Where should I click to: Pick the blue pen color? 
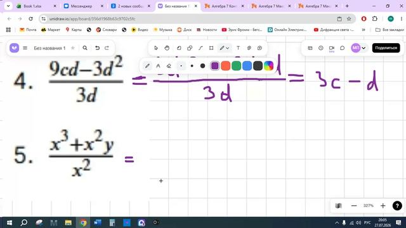coord(247,66)
